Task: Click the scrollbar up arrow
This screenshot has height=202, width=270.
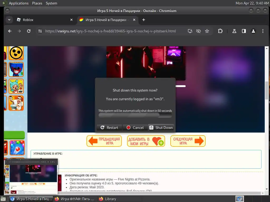Action: click(267, 48)
